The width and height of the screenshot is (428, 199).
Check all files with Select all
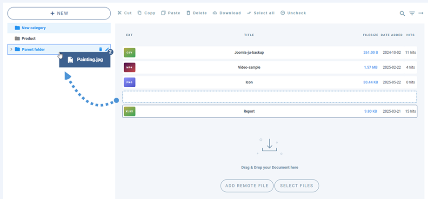[x=261, y=13]
